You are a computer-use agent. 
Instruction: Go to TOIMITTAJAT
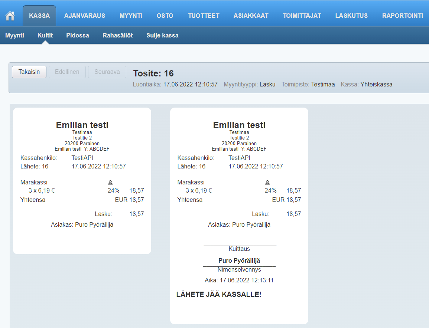pos(302,16)
